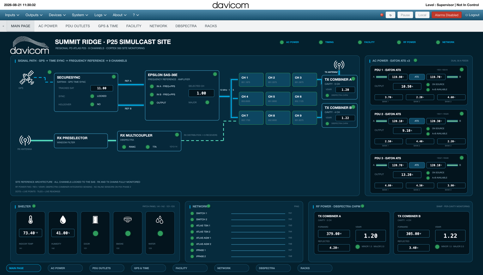483x275 pixels.
Task: Click the red alarm indicator dot
Action: pos(382,15)
